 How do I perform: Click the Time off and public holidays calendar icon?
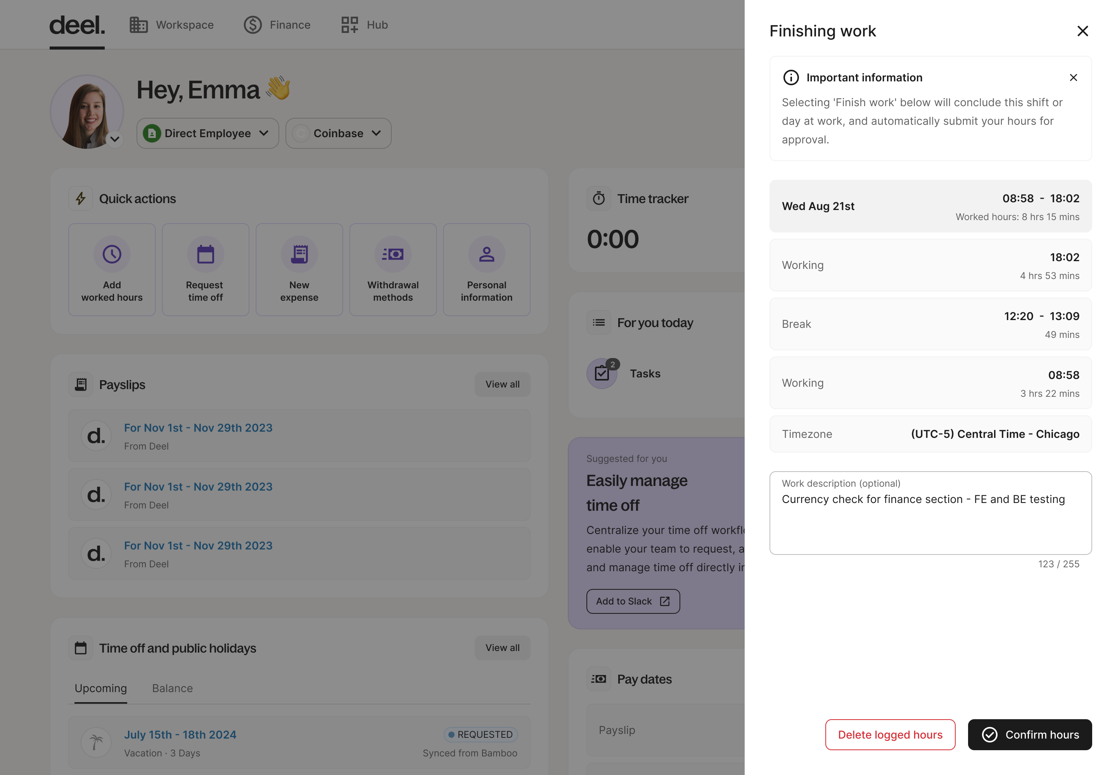point(81,648)
